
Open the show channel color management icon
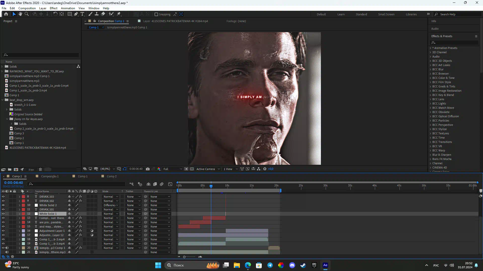pyautogui.click(x=159, y=169)
